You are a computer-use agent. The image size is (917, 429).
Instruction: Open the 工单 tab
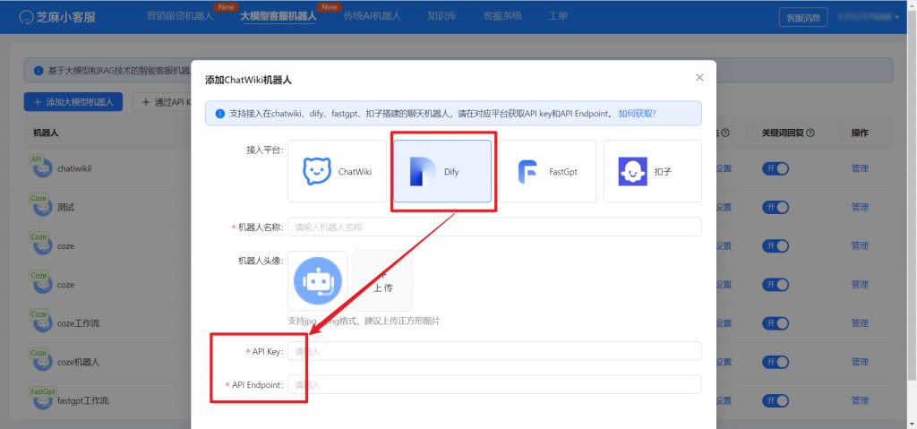click(557, 16)
